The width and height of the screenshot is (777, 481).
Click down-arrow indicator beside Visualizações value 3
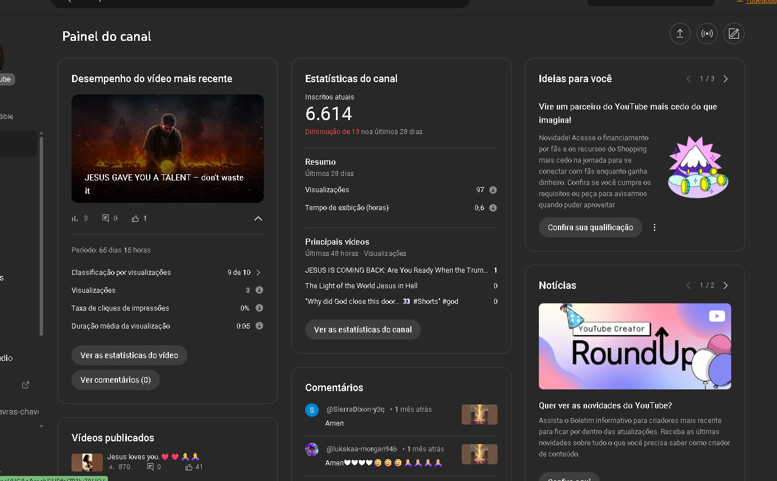coord(259,290)
